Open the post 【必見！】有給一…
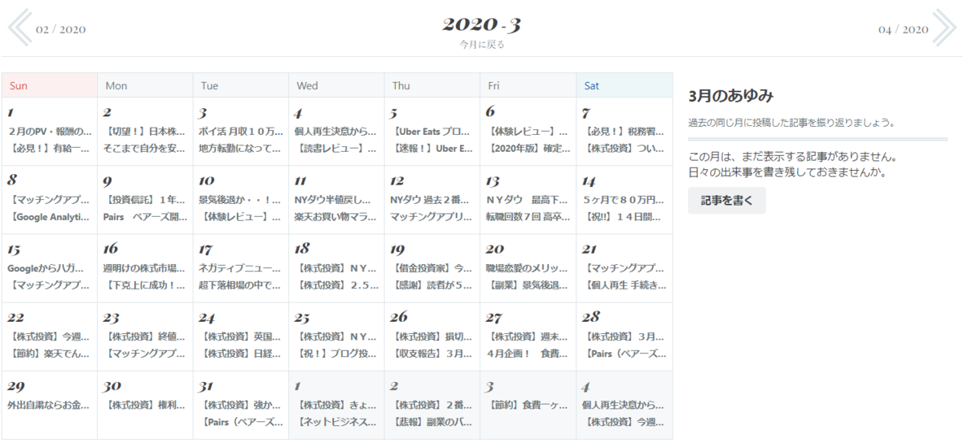977x443 pixels. click(x=49, y=149)
